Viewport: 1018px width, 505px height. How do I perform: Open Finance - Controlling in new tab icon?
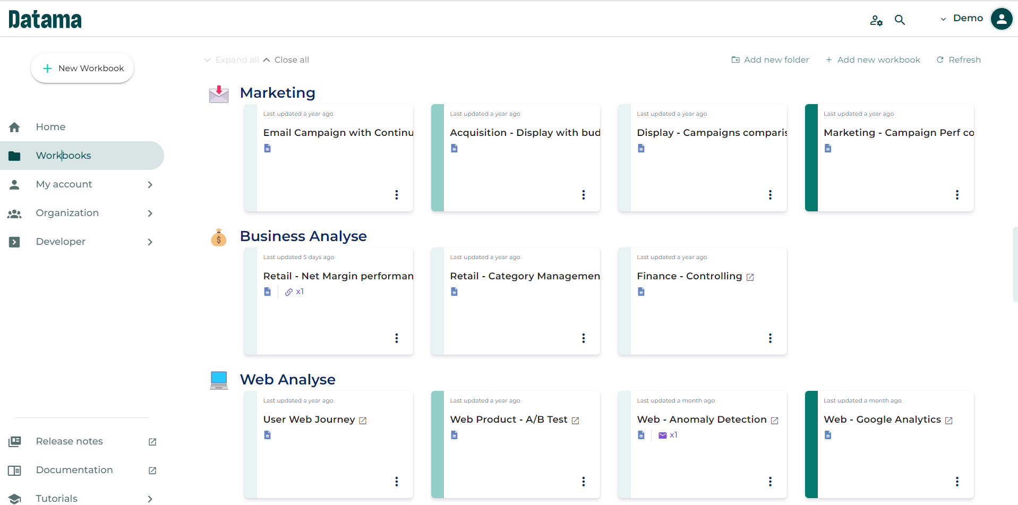[750, 277]
